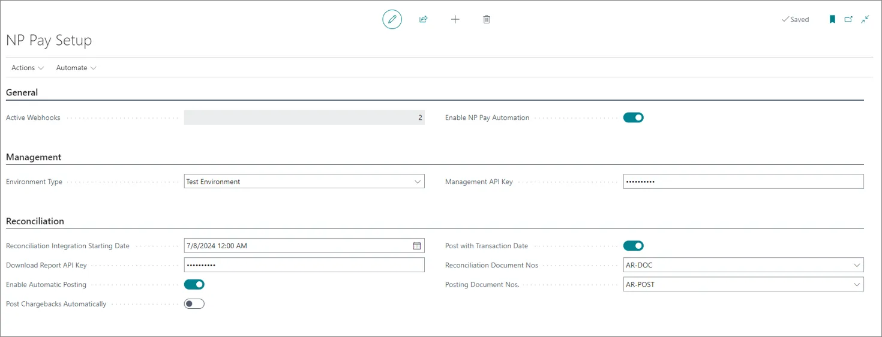
Task: Click the Posting Document Nos. label
Action: [x=482, y=284]
